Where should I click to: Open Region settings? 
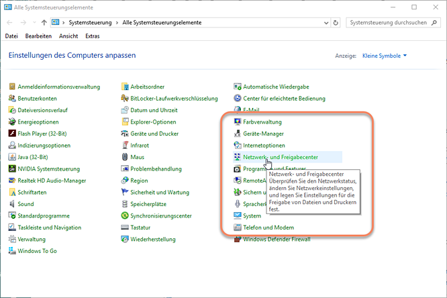coord(139,181)
